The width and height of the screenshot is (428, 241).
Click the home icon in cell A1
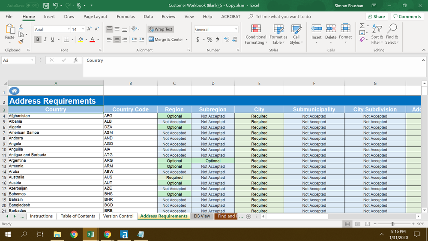click(x=14, y=91)
